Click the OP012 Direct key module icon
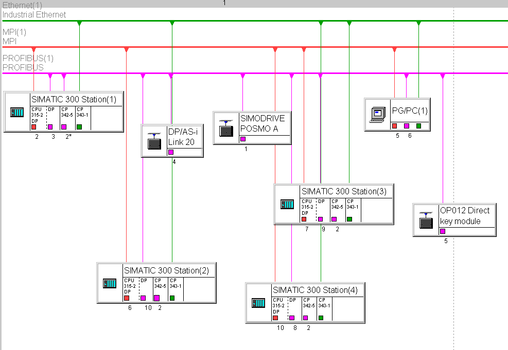The height and width of the screenshot is (350, 508). click(426, 220)
